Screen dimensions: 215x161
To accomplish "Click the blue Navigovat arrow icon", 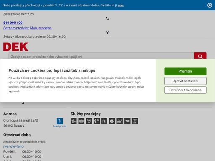I will 60,121.
